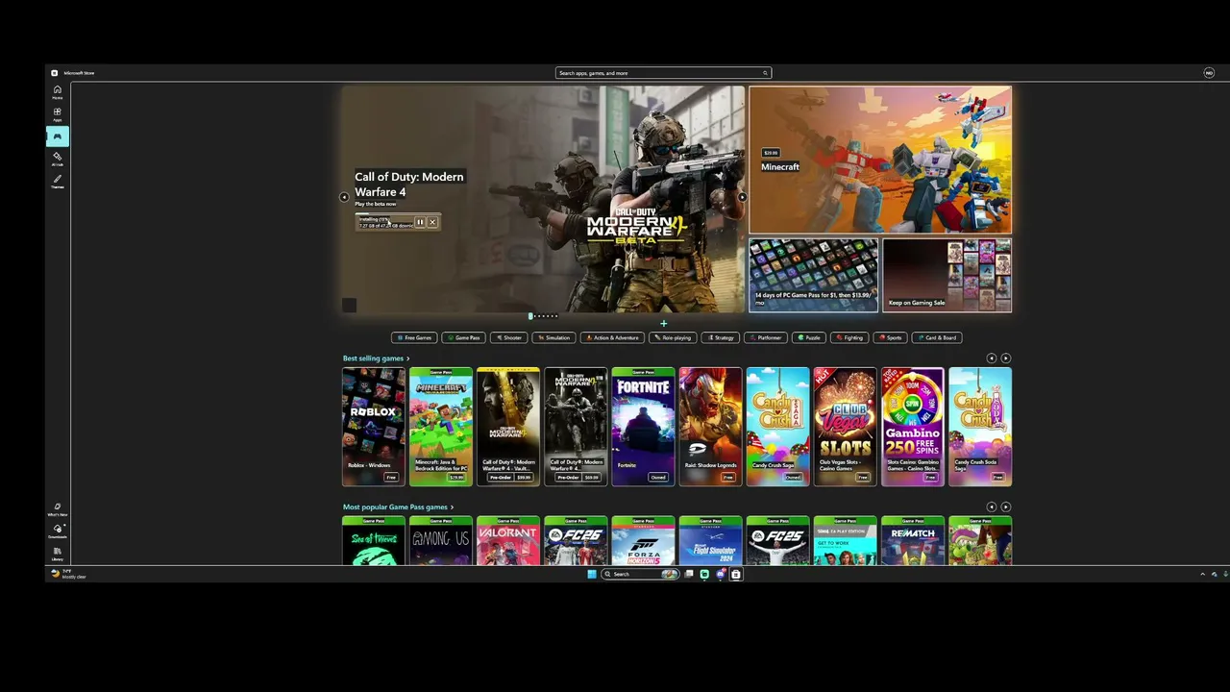Screen dimensions: 1230x692
Task: Filter by Strategy category
Action: (721, 337)
